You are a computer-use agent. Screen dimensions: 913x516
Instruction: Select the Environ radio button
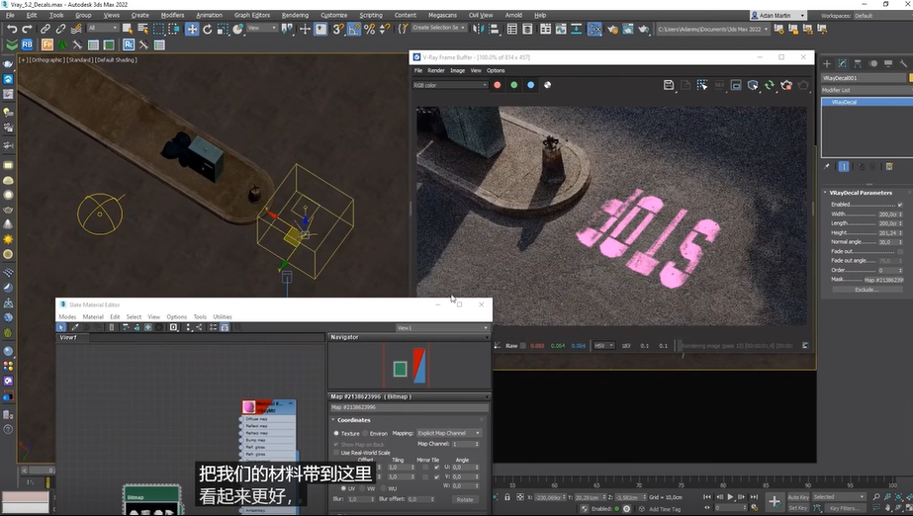pyautogui.click(x=365, y=433)
